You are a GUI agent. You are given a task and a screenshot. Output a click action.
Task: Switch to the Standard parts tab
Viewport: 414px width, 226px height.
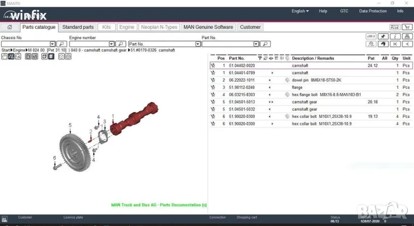pos(78,27)
